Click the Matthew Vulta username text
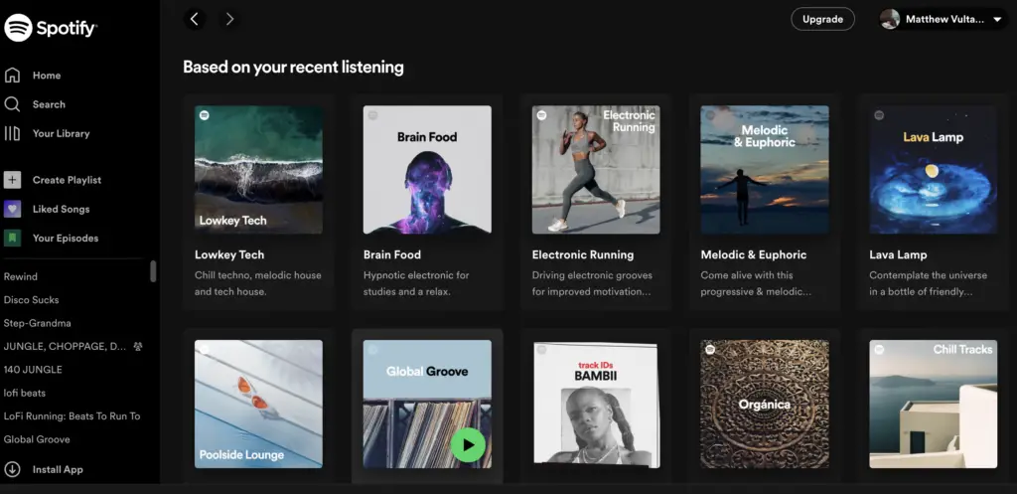Screen dimensions: 1017x494 [944, 20]
